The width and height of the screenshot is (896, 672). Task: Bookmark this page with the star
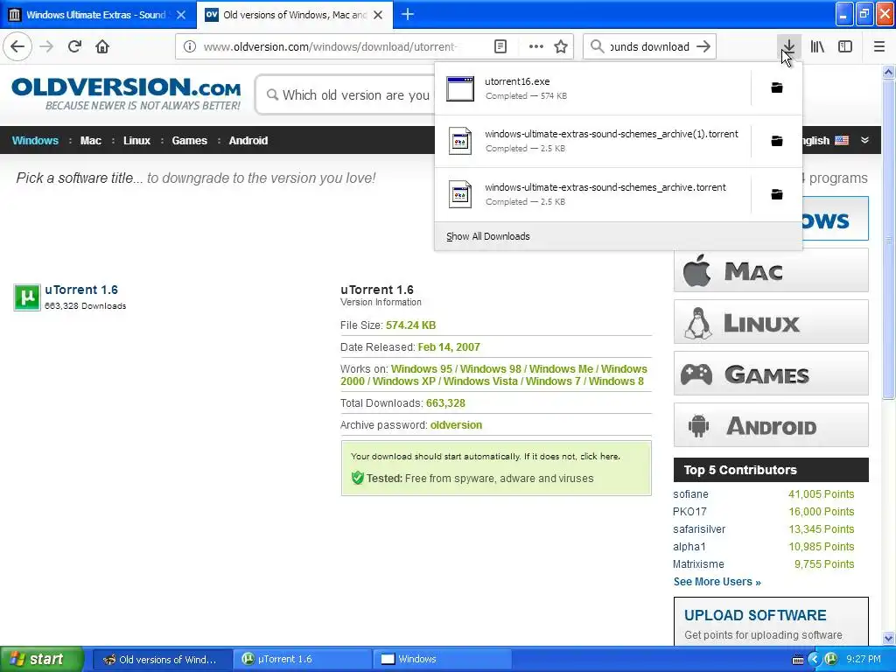coord(561,46)
